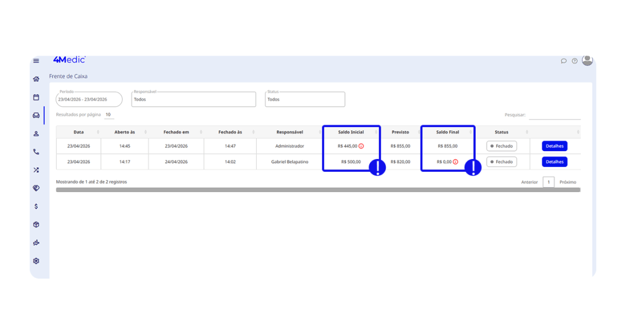Open the chat bubble icon at top right

tap(564, 61)
